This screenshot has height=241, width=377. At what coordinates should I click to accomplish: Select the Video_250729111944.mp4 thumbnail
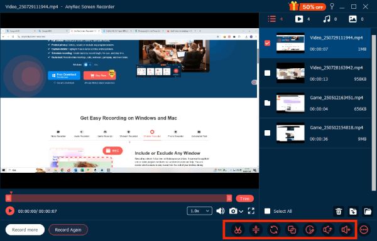(x=290, y=43)
